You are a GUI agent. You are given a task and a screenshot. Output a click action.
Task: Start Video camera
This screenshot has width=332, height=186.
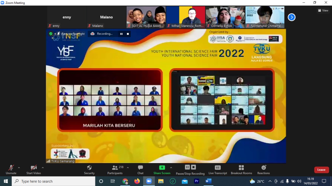pos(33,169)
